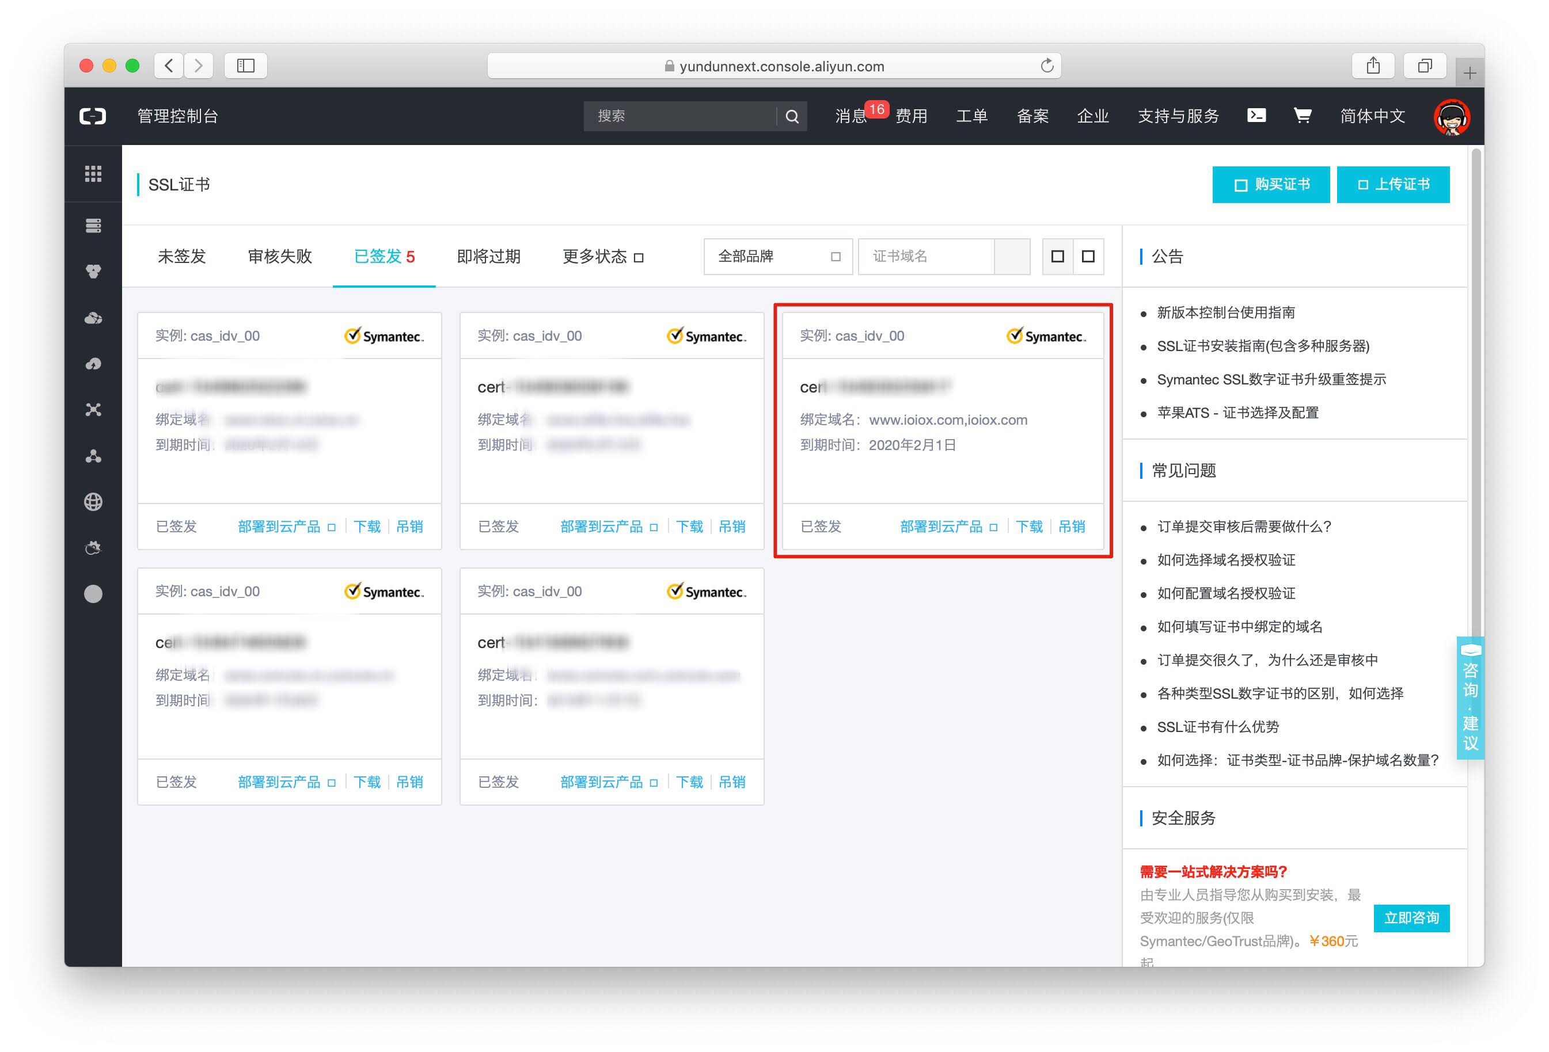Screen dimensions: 1549x1052
Task: Reload the page in Safari
Action: 1046,65
